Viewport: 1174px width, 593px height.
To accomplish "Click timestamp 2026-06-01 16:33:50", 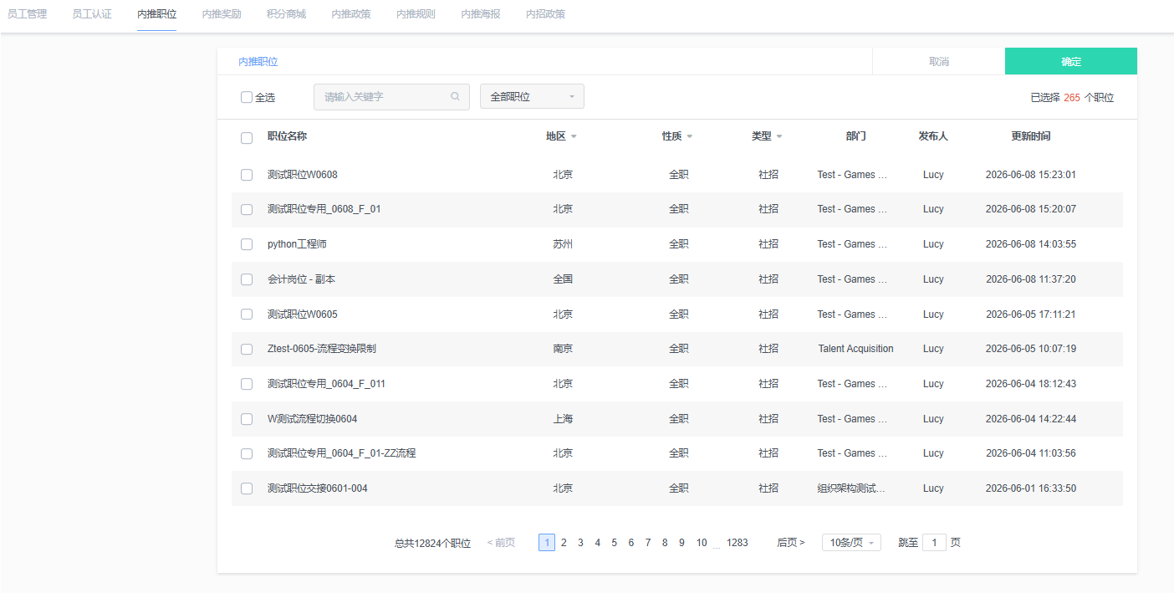I will pyautogui.click(x=1031, y=488).
